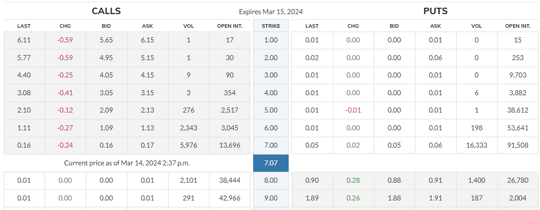Click the 5.00 strike price cell
The height and width of the screenshot is (210, 540).
point(271,110)
